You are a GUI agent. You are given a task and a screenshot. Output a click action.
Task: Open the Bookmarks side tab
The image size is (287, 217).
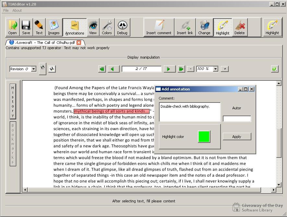click(x=13, y=144)
